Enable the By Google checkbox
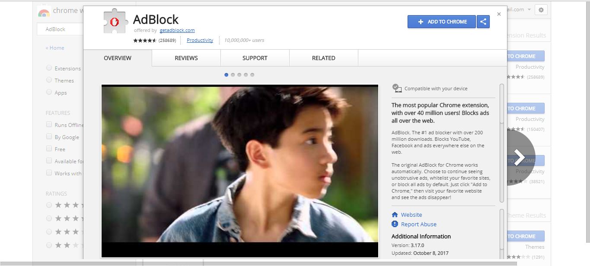This screenshot has height=266, width=590. tap(49, 136)
